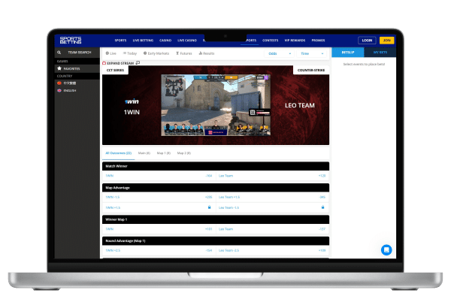
Task: Select the Results filter
Action: (207, 53)
